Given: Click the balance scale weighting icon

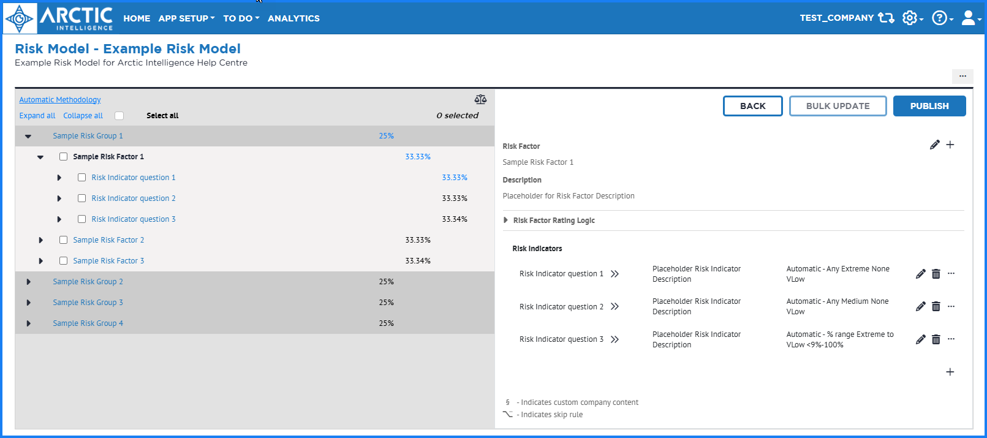Looking at the screenshot, I should pos(480,99).
